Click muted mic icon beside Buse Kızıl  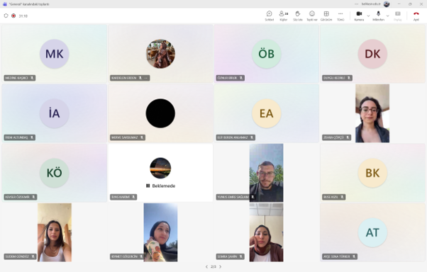coord(342,197)
